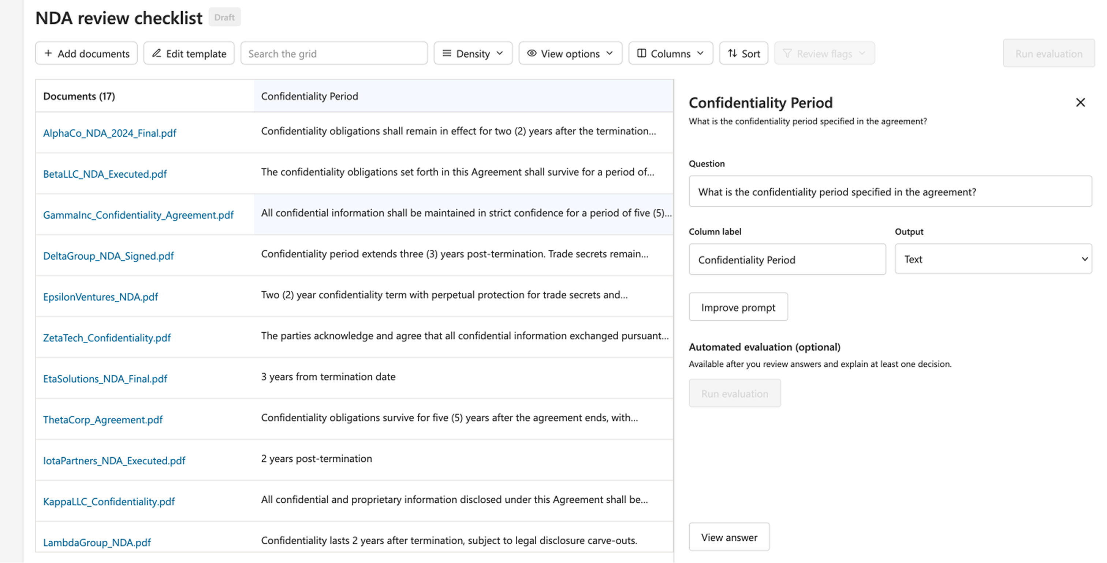
Task: Select the Column label text field
Action: [787, 259]
